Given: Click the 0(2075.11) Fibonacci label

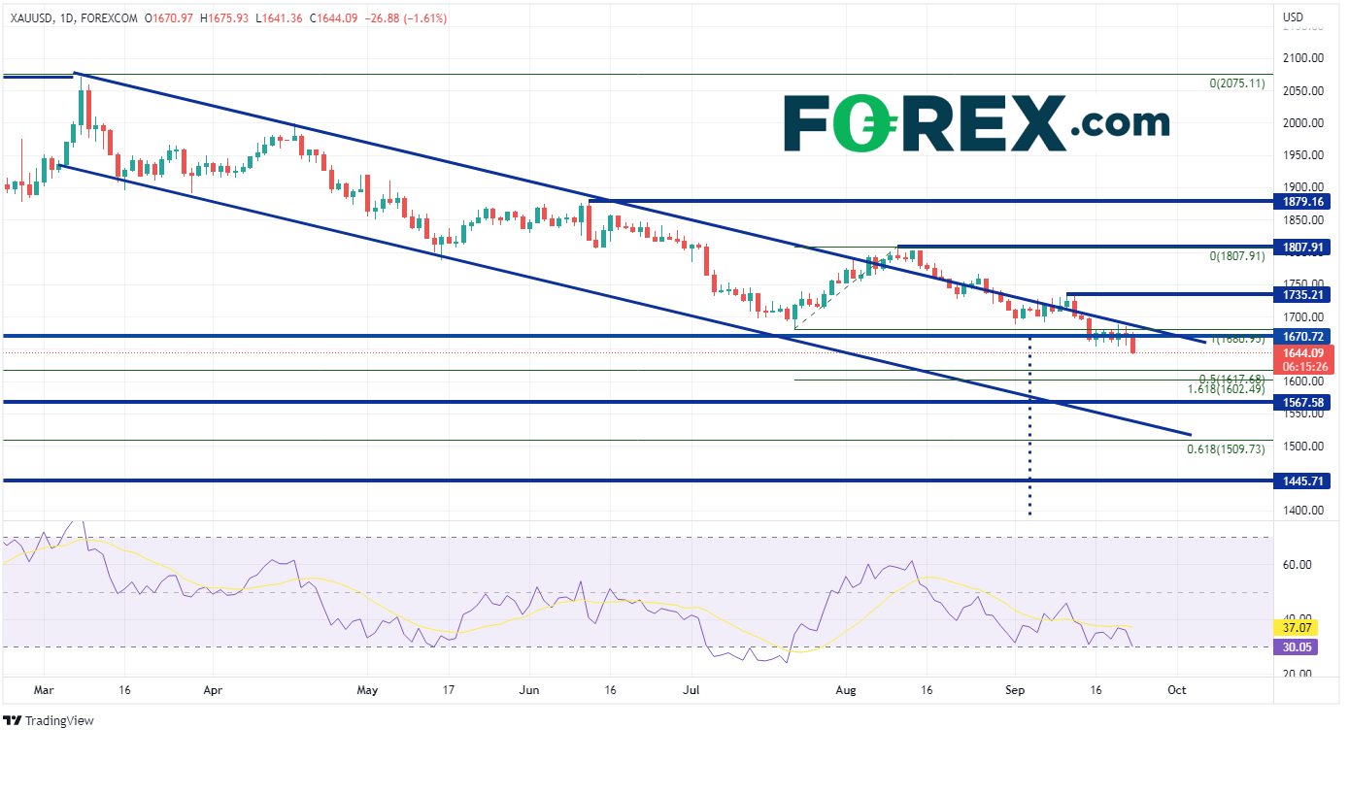Looking at the screenshot, I should pos(1236,84).
